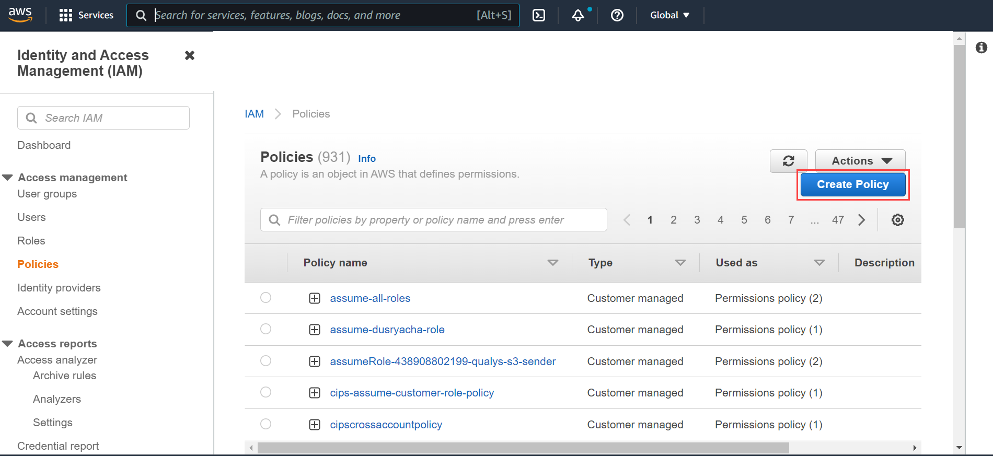Click the Info link beside Policies
The height and width of the screenshot is (456, 993).
click(367, 158)
